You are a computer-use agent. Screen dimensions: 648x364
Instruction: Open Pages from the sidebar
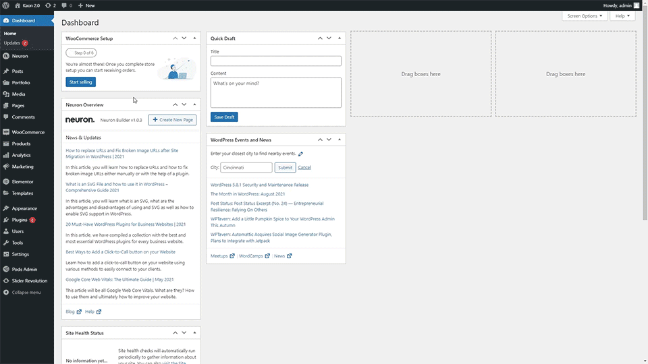[27, 106]
